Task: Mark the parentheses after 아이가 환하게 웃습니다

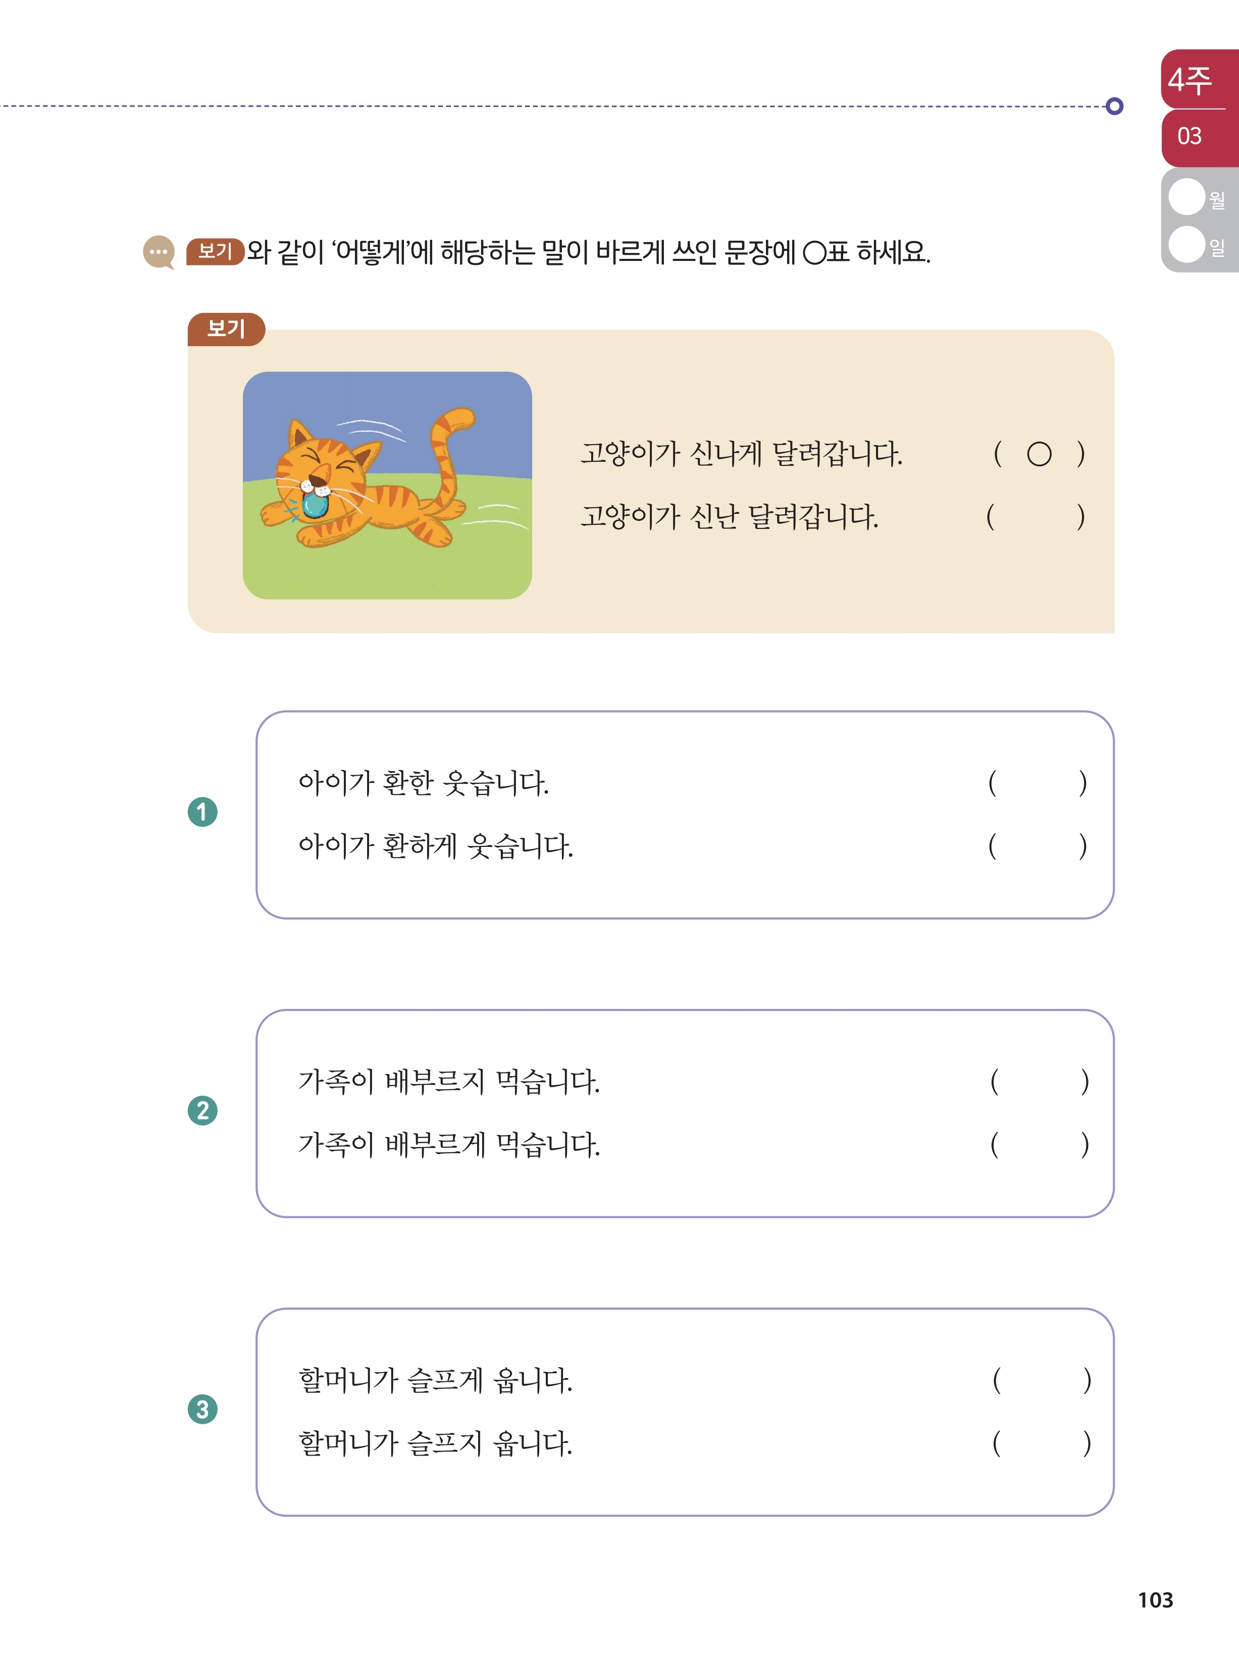Action: [x=1037, y=846]
